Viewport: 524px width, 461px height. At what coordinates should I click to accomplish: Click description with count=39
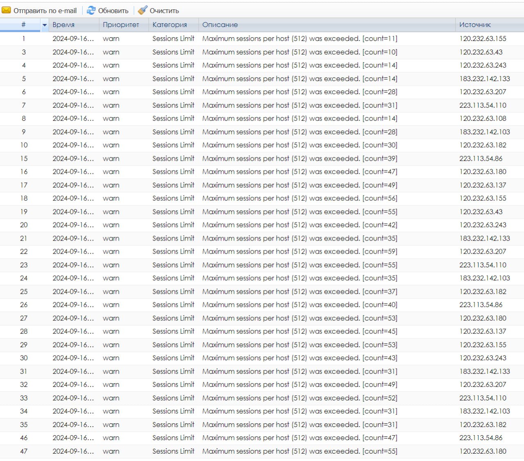coord(300,159)
